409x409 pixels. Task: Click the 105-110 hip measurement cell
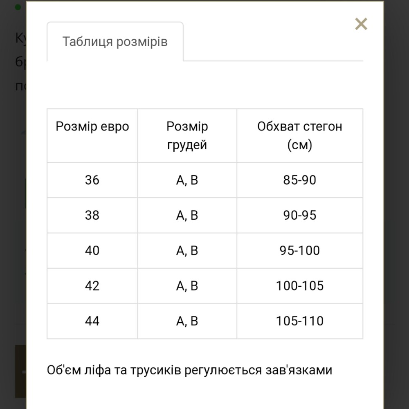[x=299, y=321]
